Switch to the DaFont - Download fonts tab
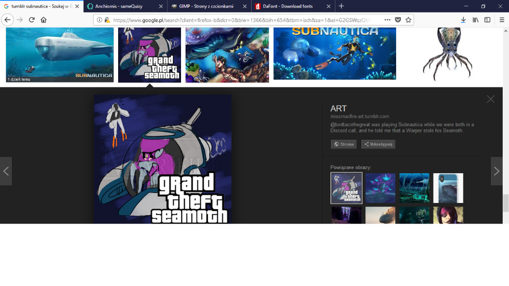The height and width of the screenshot is (286, 509). [287, 6]
